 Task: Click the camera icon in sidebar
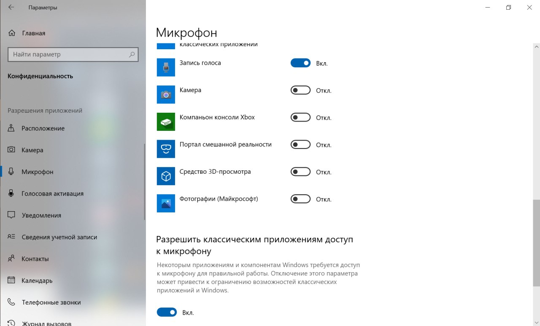(x=11, y=150)
